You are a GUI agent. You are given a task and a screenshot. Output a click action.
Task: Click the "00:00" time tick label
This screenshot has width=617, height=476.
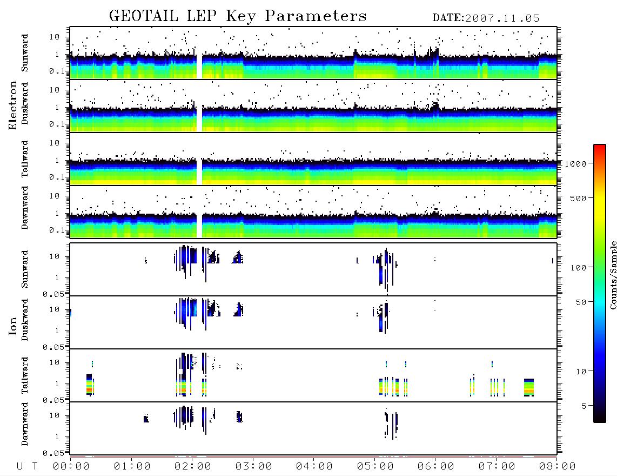pyautogui.click(x=71, y=467)
